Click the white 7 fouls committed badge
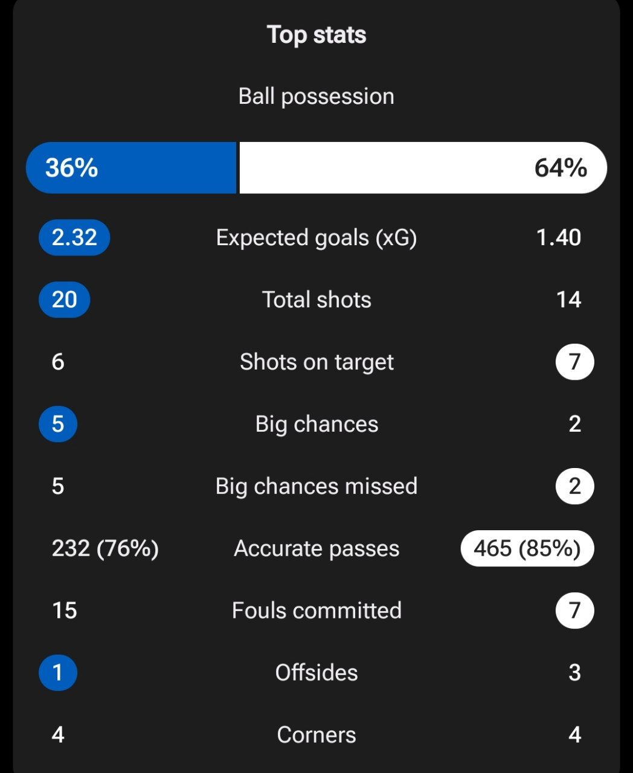Image resolution: width=633 pixels, height=773 pixels. [575, 611]
